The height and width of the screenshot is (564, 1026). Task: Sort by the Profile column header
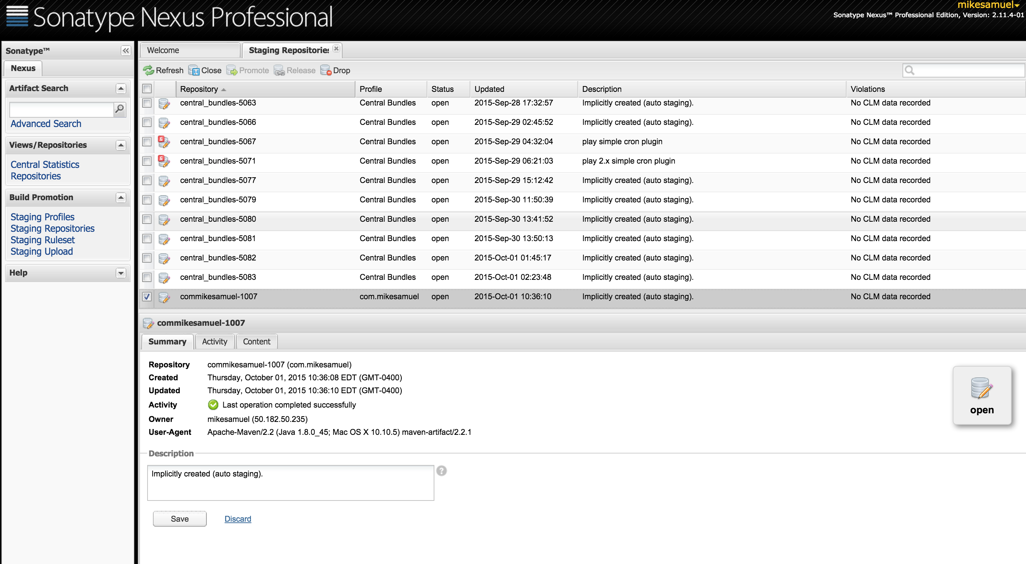391,89
